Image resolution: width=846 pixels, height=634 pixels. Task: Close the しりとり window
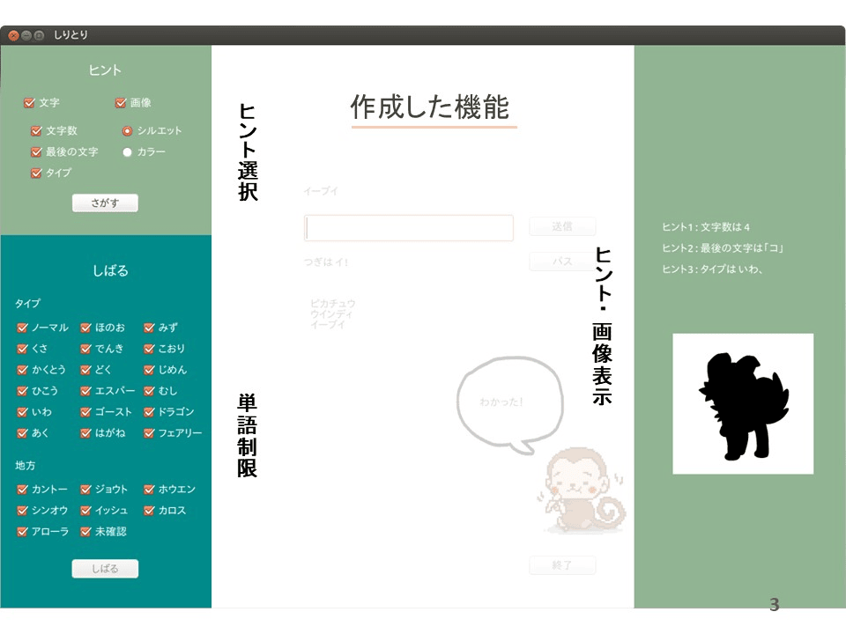point(13,35)
